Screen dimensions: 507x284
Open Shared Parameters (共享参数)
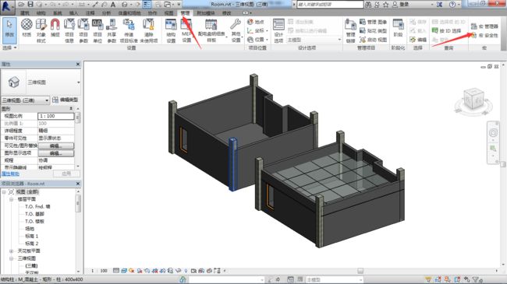click(112, 30)
